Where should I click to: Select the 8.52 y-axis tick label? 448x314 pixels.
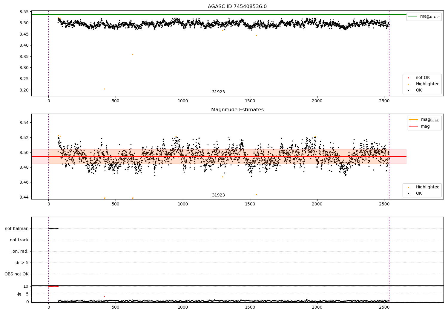[24, 138]
